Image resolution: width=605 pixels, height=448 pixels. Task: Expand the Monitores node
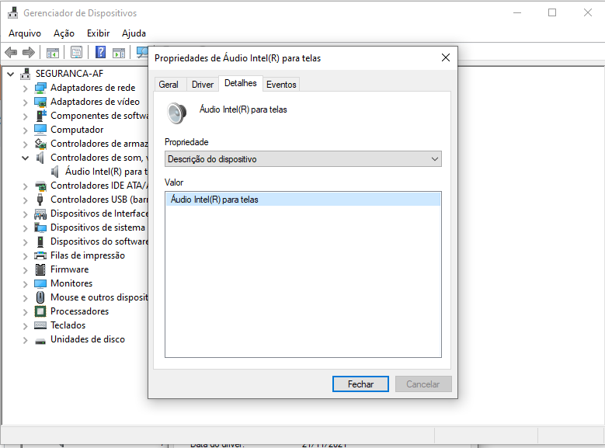(x=25, y=284)
